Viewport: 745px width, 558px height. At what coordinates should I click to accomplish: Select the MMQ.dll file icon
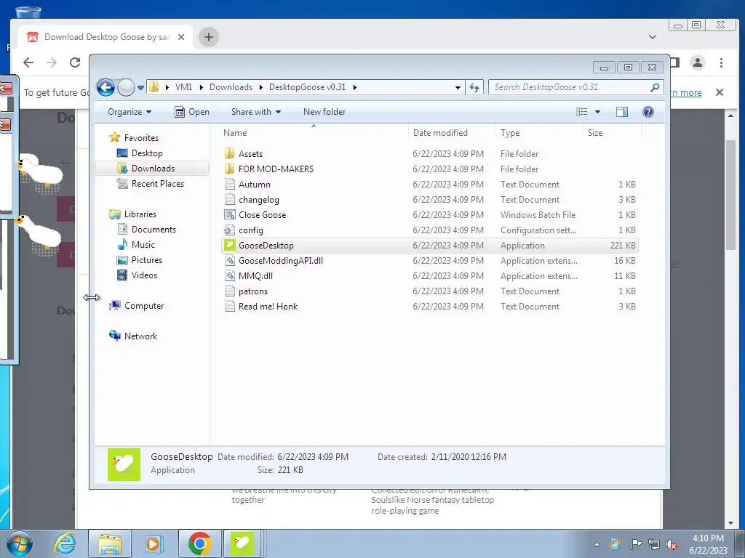pyautogui.click(x=230, y=275)
